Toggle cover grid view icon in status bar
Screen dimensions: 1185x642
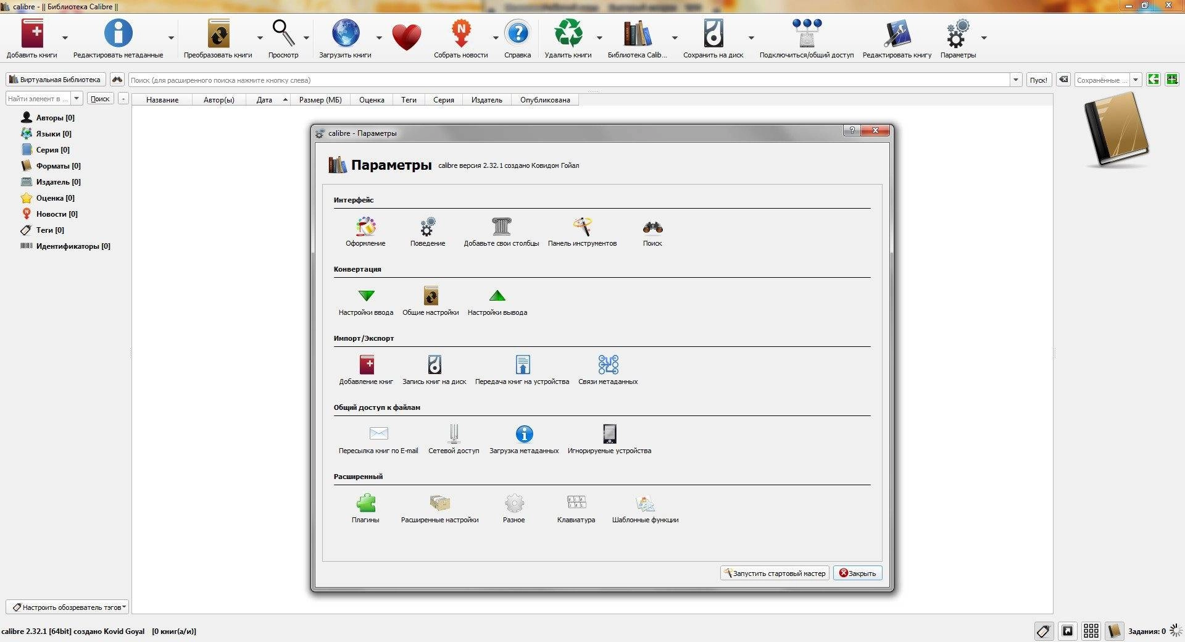(1091, 630)
